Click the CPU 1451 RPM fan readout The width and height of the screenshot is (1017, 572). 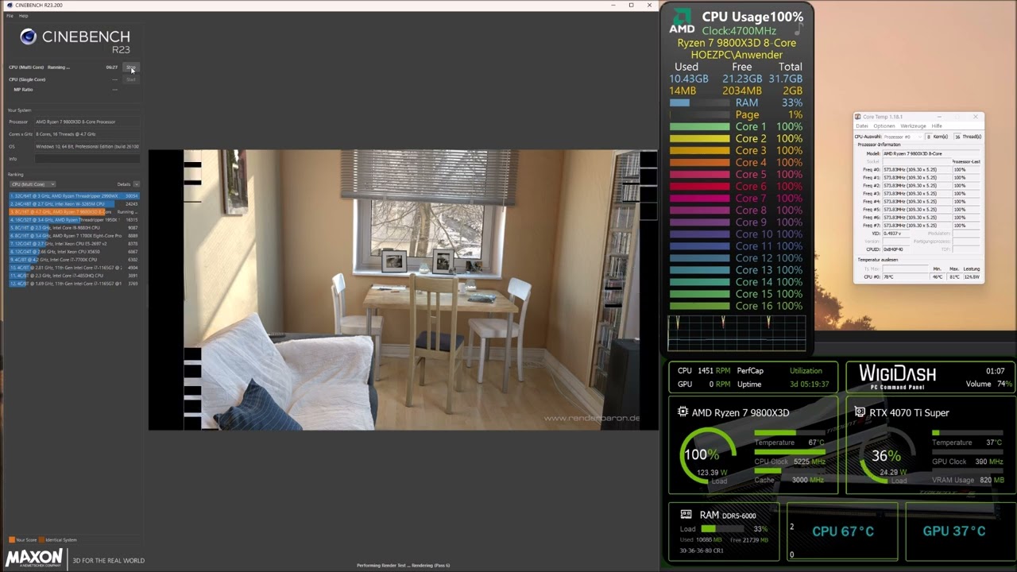click(704, 371)
